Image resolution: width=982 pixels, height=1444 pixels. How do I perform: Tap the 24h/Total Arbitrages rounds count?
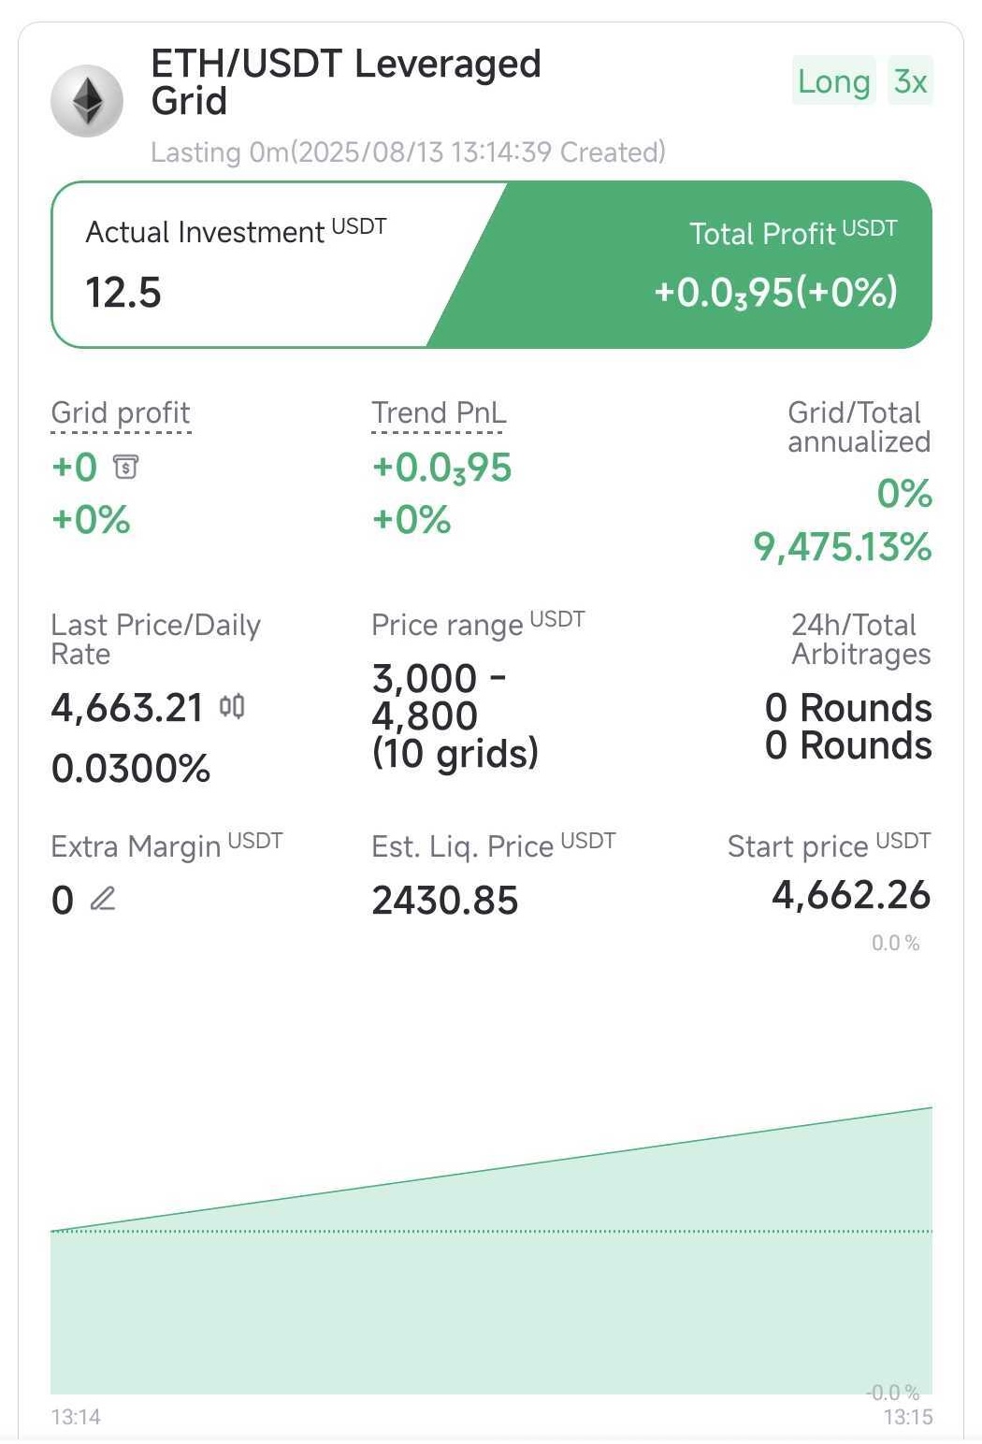coord(848,727)
